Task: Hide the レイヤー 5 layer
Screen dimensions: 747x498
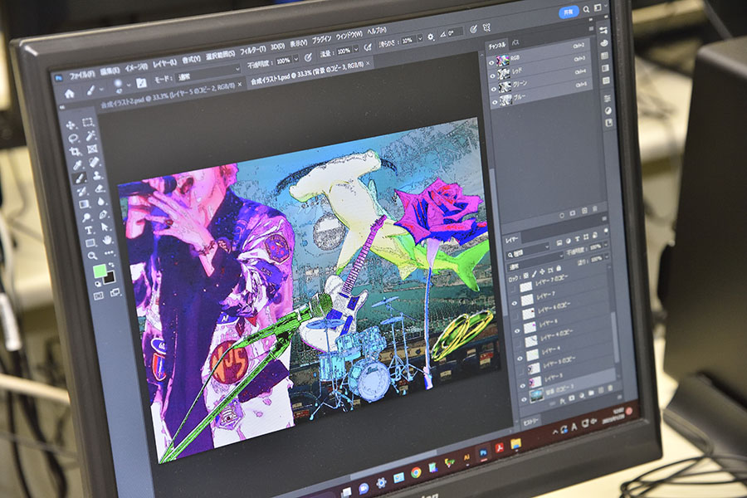Action: (x=523, y=385)
